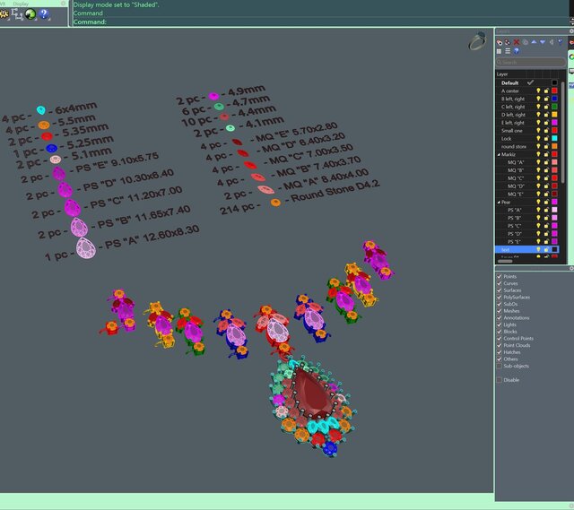Unlock icon for Lock layer

pos(546,138)
